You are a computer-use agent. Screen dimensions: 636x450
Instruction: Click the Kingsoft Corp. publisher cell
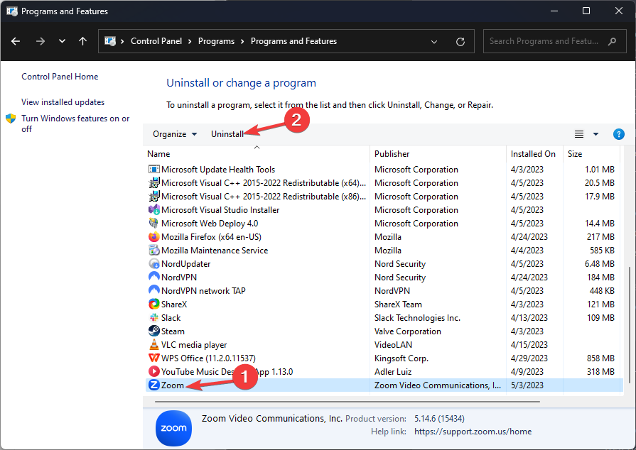click(401, 358)
